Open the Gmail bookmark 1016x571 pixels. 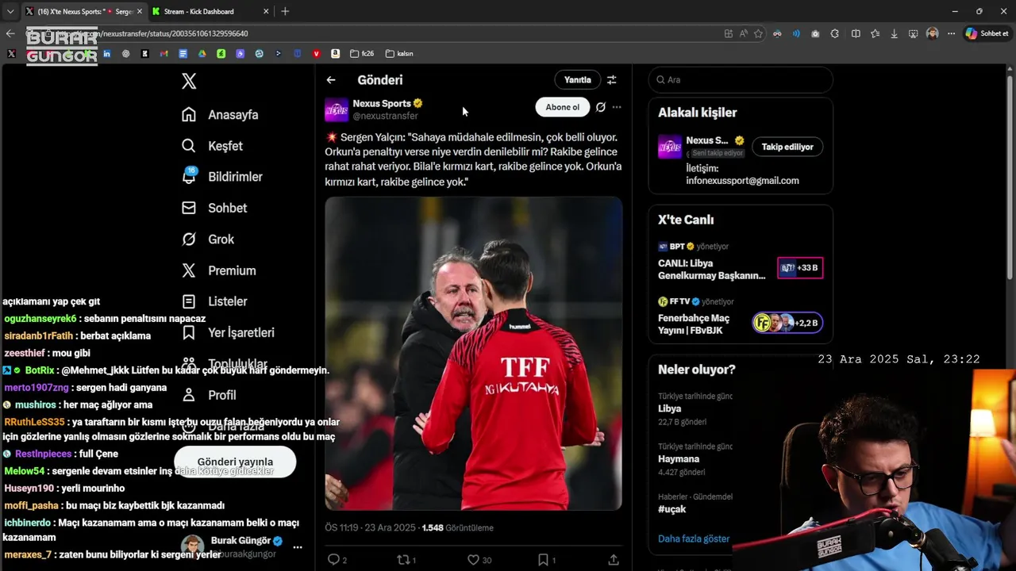point(164,54)
